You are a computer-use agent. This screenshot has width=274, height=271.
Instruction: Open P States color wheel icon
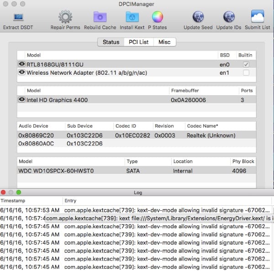157,17
